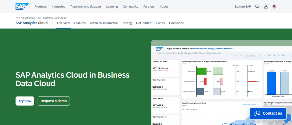Click the Request a demo button
The width and height of the screenshot is (292, 125).
pyautogui.click(x=54, y=101)
